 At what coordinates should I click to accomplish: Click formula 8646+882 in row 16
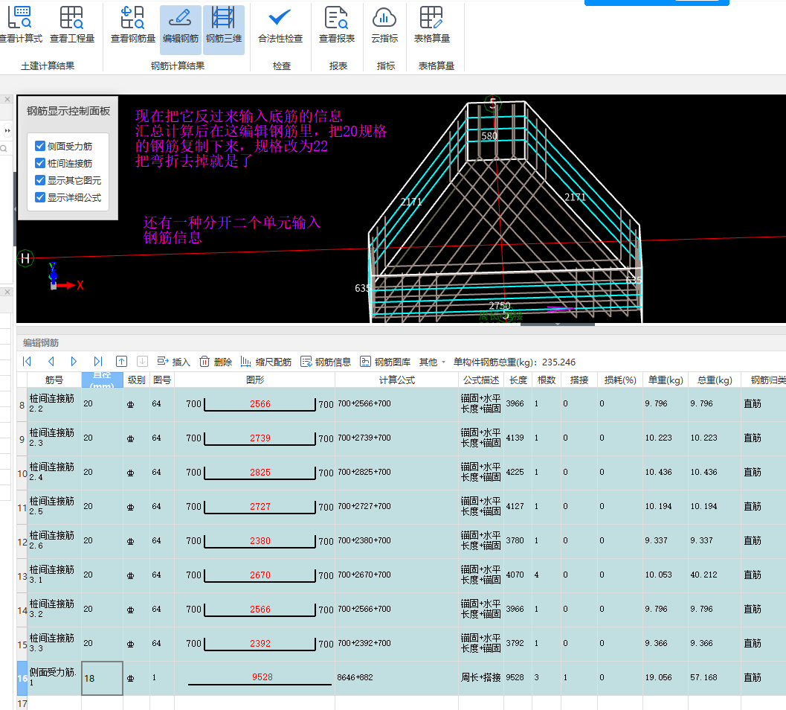coord(355,677)
